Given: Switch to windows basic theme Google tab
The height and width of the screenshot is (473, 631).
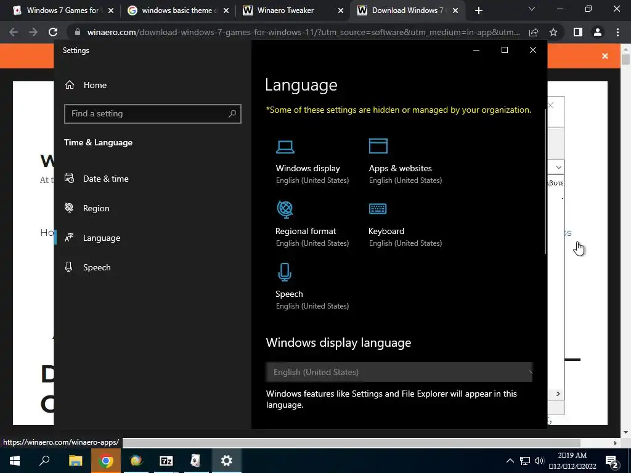Looking at the screenshot, I should pyautogui.click(x=177, y=10).
